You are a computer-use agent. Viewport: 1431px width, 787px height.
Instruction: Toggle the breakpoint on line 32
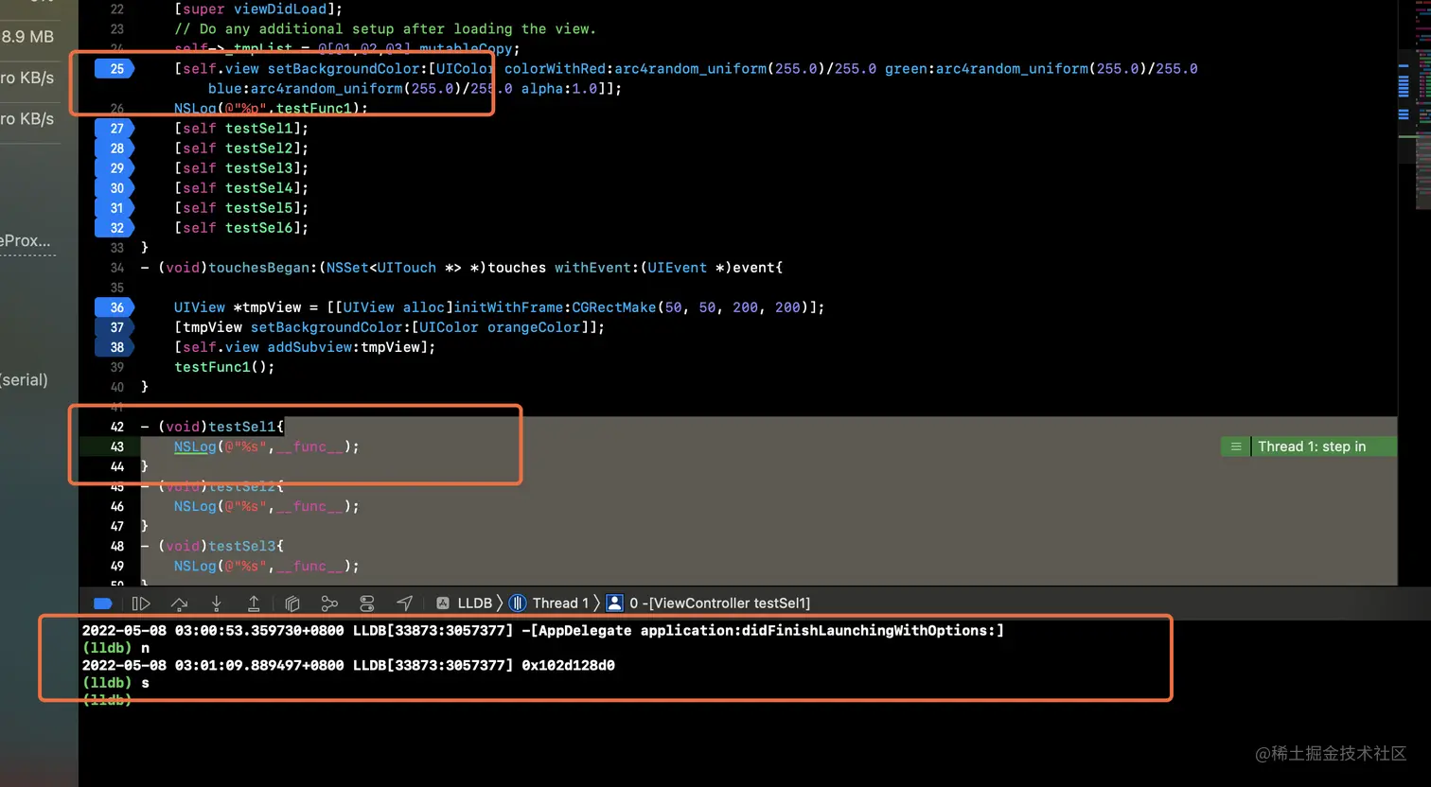(x=115, y=228)
